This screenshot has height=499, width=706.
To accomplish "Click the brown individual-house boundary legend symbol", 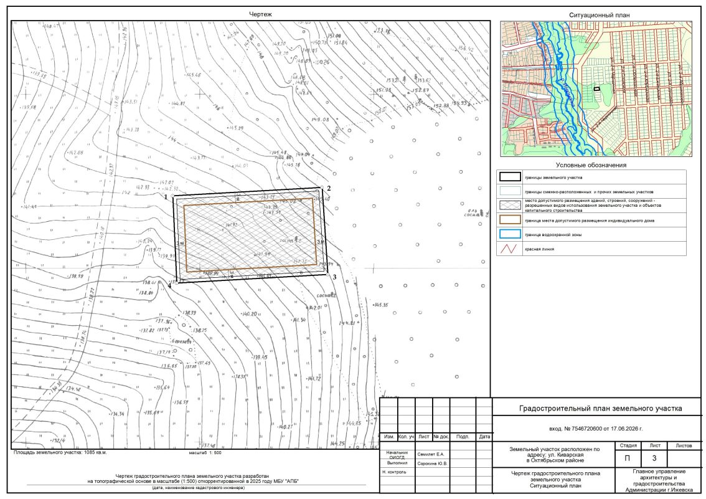I will point(510,220).
